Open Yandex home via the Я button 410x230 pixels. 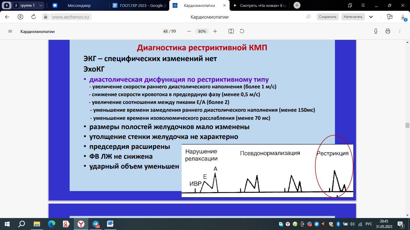(x=20, y=17)
